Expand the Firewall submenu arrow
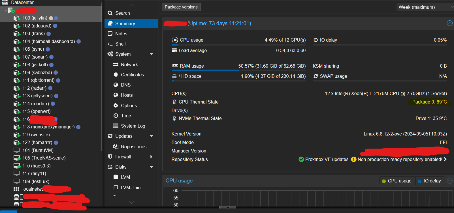Screen dimensions: 454x213 [x=151, y=157]
